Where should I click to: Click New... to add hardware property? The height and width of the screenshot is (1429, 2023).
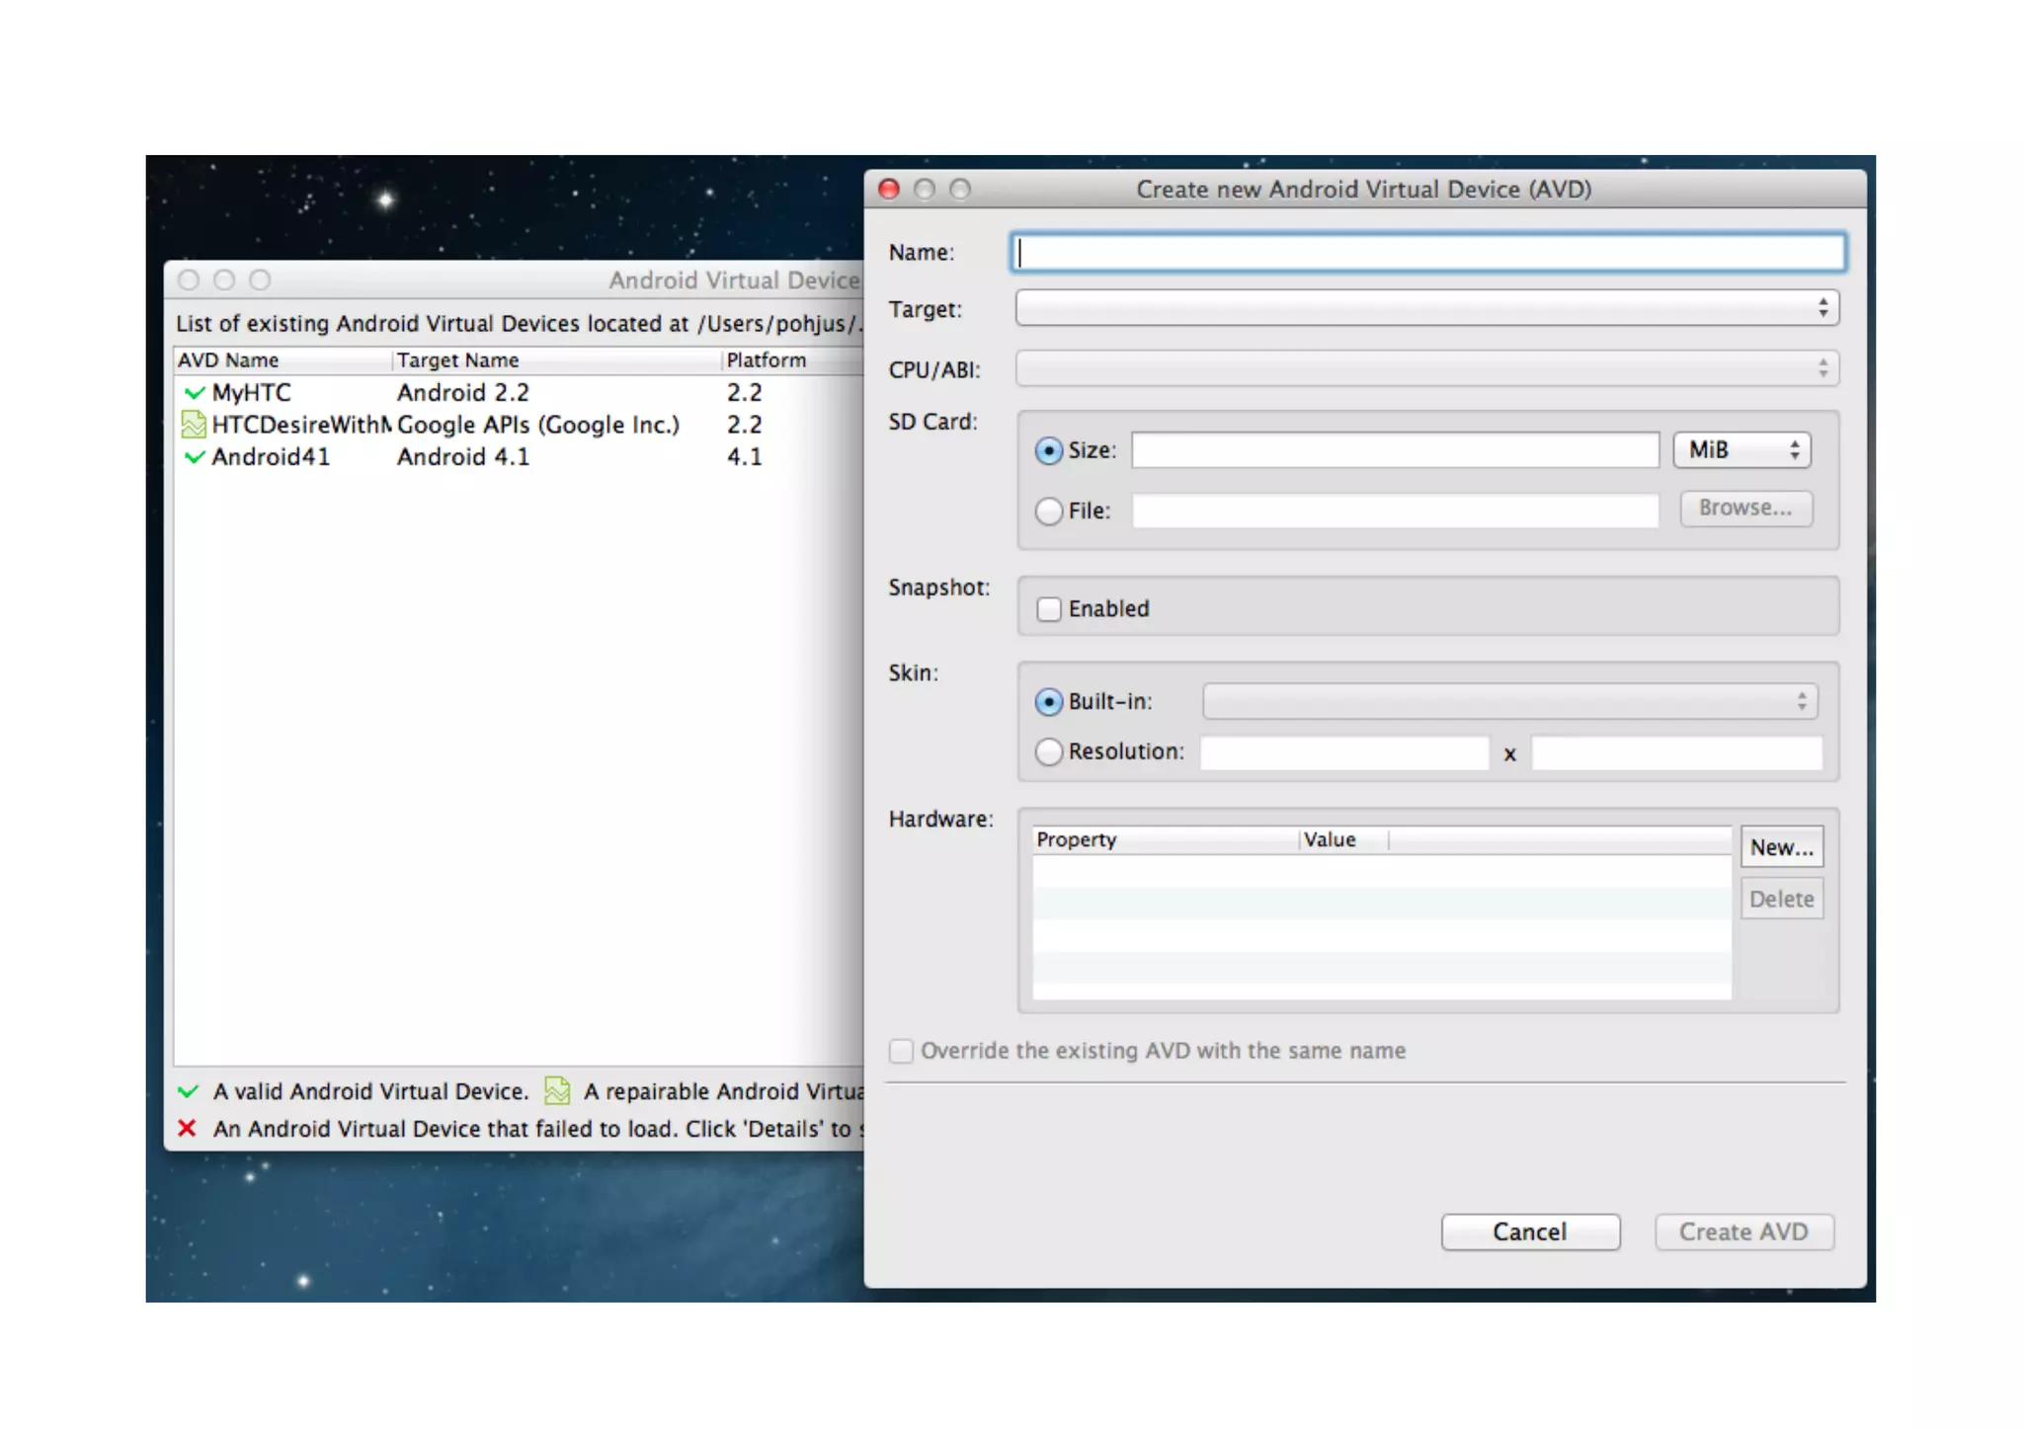pyautogui.click(x=1781, y=847)
